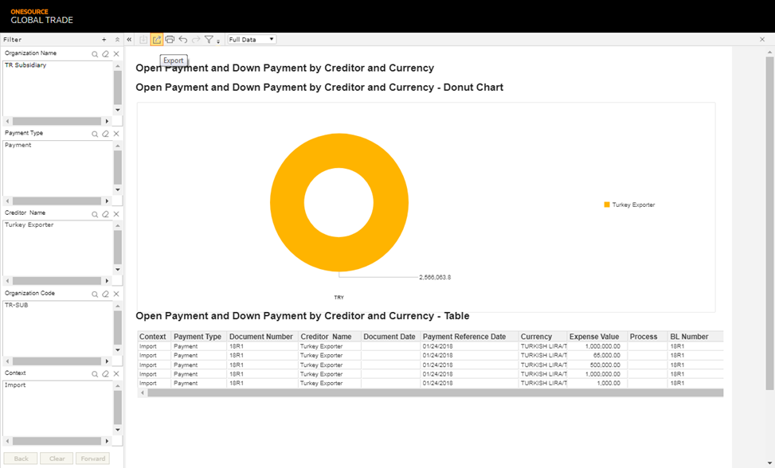Redo the action using the toolbar arrow
The image size is (775, 468).
pyautogui.click(x=196, y=40)
